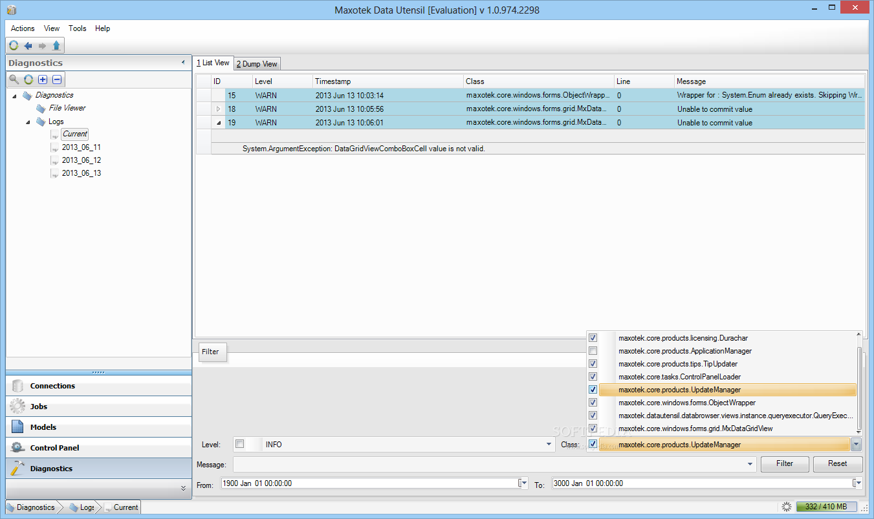Click the application icon in the title bar

tap(12, 10)
